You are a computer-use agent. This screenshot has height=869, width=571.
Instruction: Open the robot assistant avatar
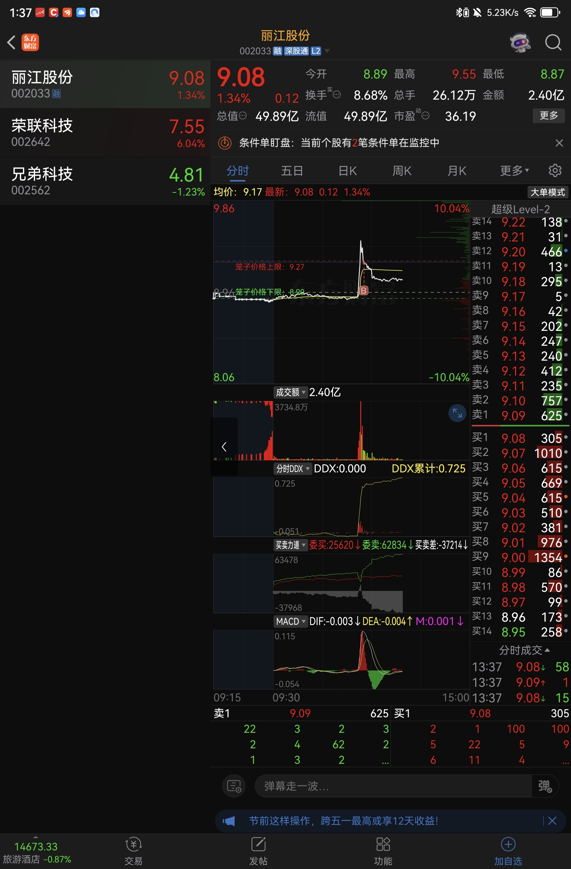coord(520,42)
